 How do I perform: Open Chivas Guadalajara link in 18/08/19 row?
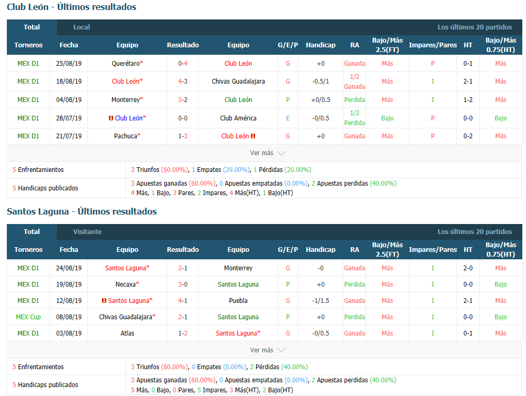point(238,82)
